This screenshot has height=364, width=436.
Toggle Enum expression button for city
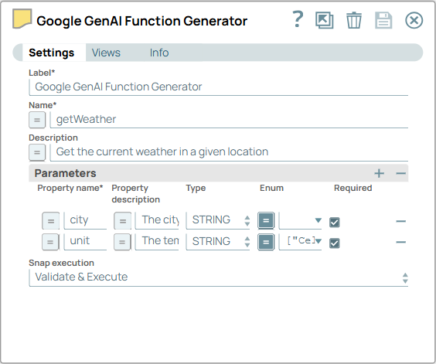(266, 221)
